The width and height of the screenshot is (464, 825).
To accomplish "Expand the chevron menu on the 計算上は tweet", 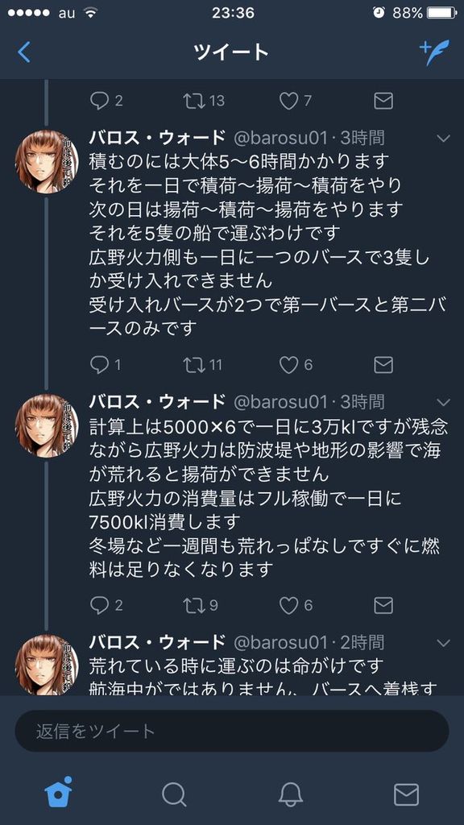I will tap(444, 403).
